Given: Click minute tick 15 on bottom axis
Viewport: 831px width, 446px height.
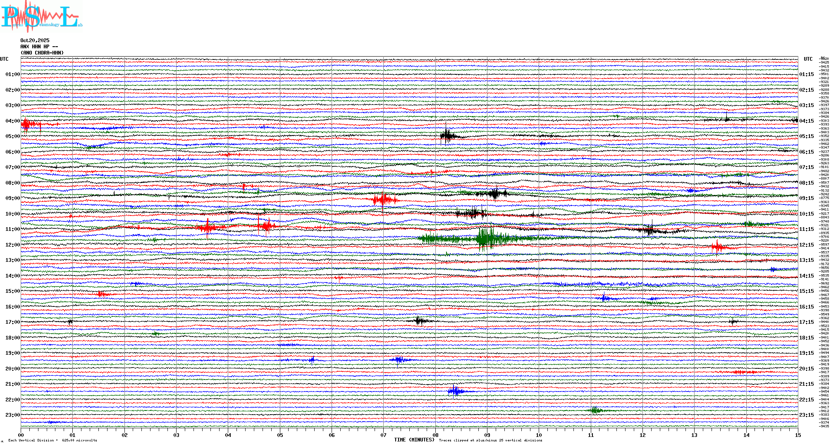Looking at the screenshot, I should click(798, 435).
